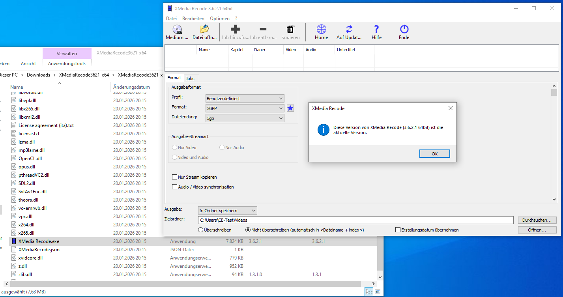Open the ? help menu
Image resolution: width=563 pixels, height=297 pixels.
coord(236,19)
